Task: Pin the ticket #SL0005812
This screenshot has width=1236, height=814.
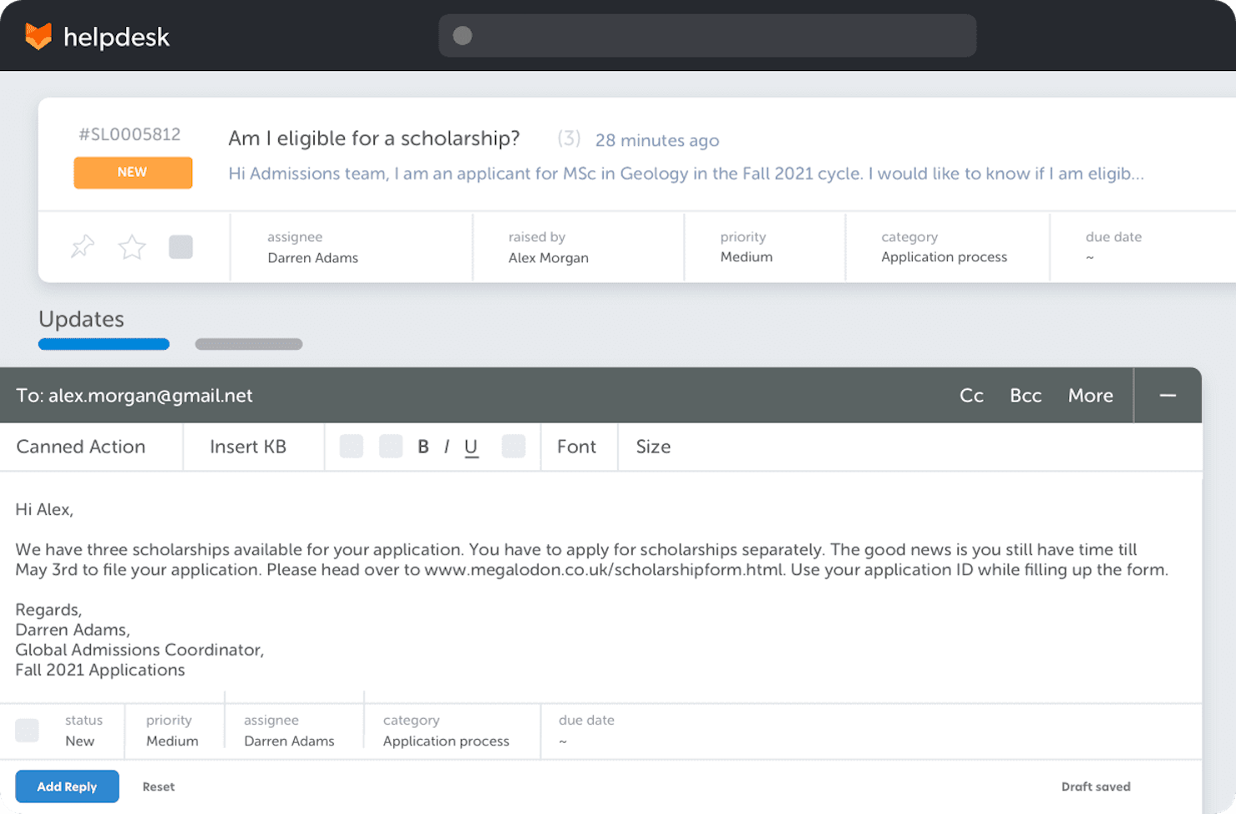Action: pyautogui.click(x=82, y=247)
